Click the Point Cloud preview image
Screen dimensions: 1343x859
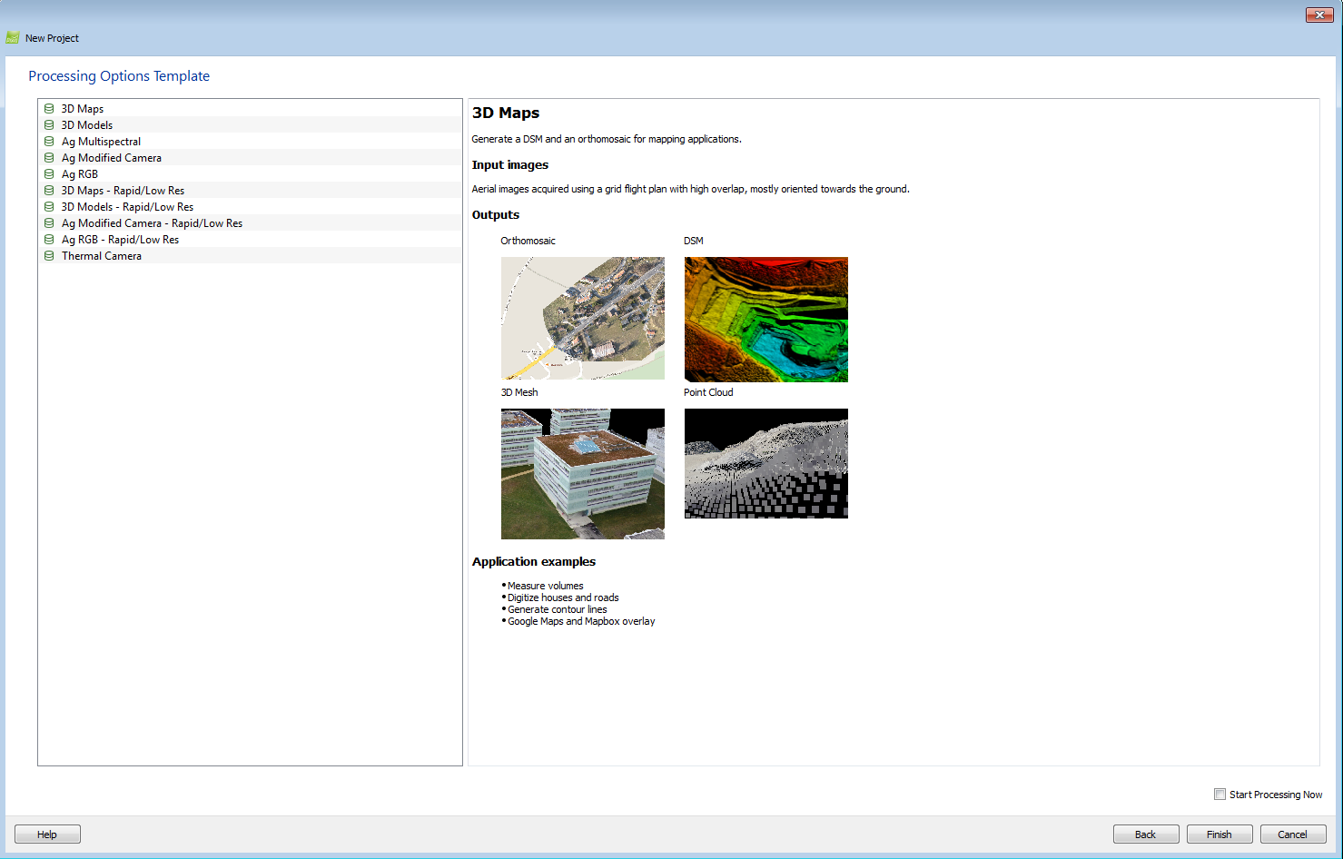pos(765,463)
